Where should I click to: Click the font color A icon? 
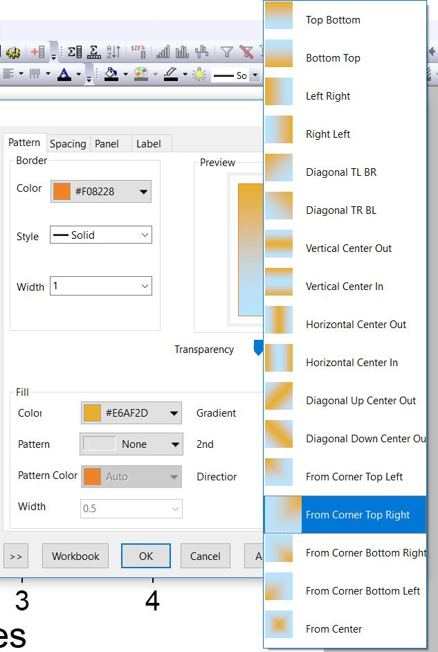64,74
